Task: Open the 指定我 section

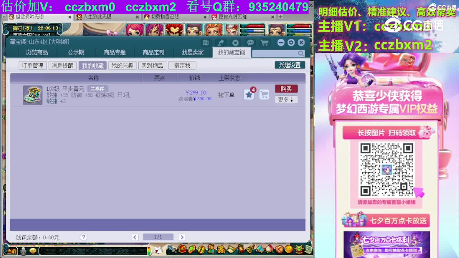Action: [182, 66]
